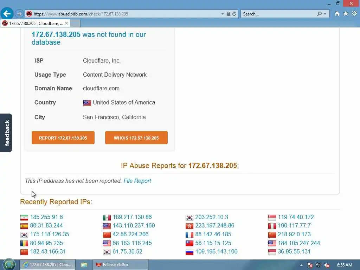Click the AbuseIPDB favicon in address bar

point(29,14)
